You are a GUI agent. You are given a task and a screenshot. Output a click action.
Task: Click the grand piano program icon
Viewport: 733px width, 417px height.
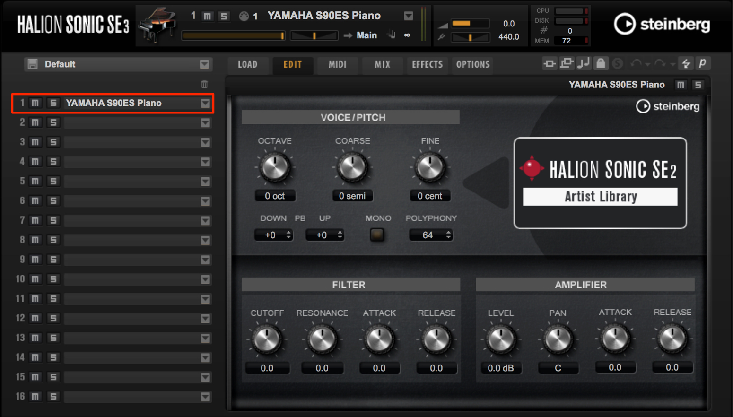point(157,25)
